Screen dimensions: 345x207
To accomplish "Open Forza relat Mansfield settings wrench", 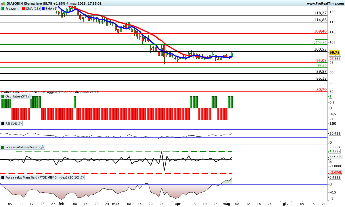I will pos(82,177).
